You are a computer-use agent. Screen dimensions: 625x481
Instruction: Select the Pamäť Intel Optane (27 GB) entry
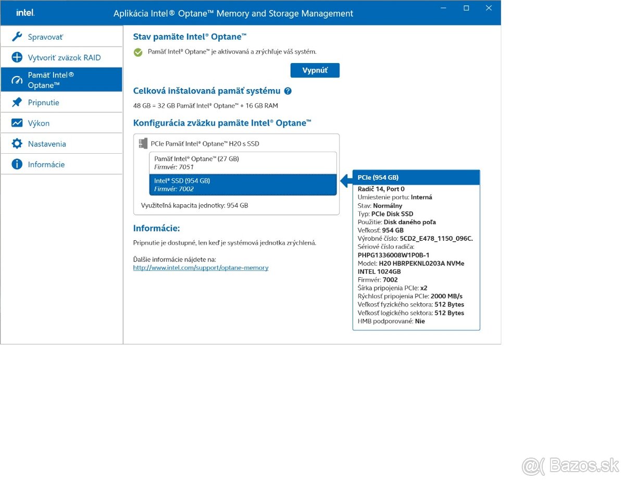coord(243,163)
